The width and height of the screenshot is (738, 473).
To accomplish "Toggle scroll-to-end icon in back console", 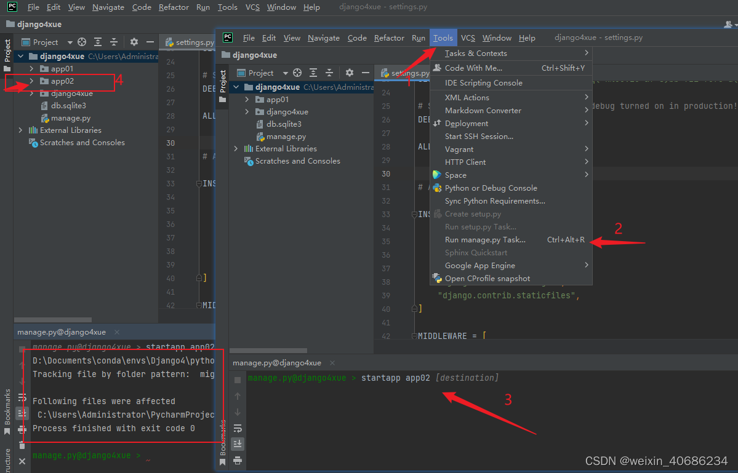I will 22,413.
